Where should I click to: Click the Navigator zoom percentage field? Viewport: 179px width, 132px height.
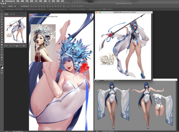[x=6, y=46]
